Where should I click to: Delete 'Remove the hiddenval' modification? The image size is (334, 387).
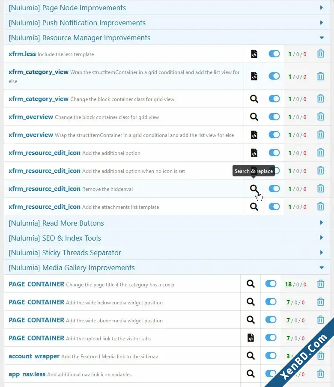[320, 189]
